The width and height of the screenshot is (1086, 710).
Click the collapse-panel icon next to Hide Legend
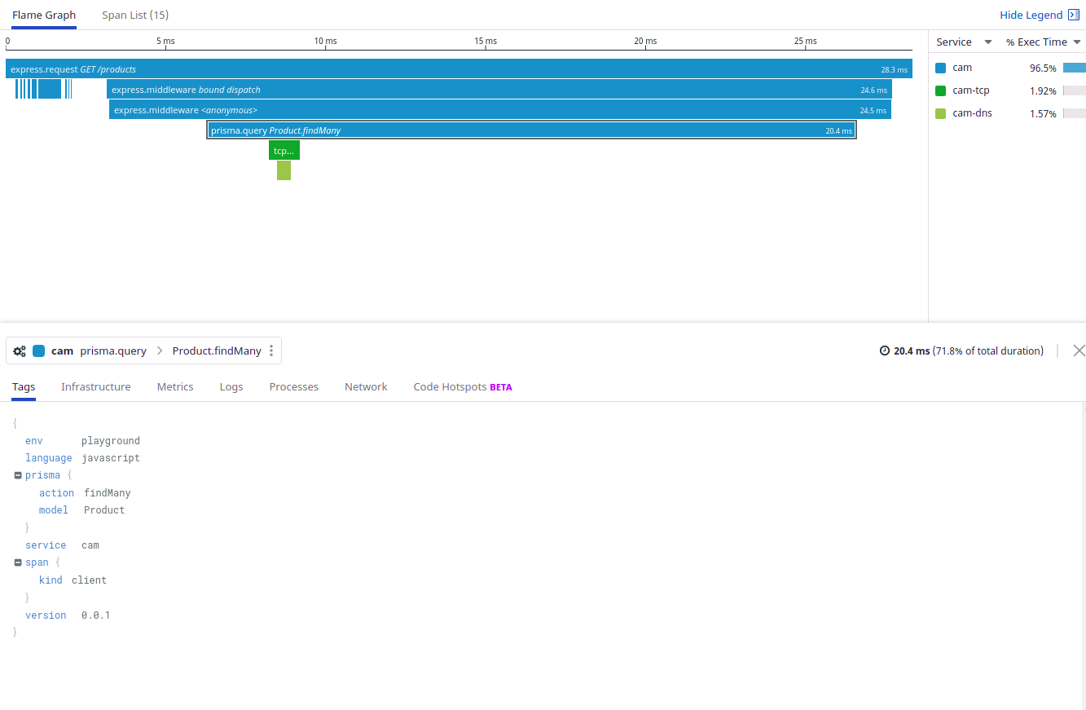tap(1074, 15)
